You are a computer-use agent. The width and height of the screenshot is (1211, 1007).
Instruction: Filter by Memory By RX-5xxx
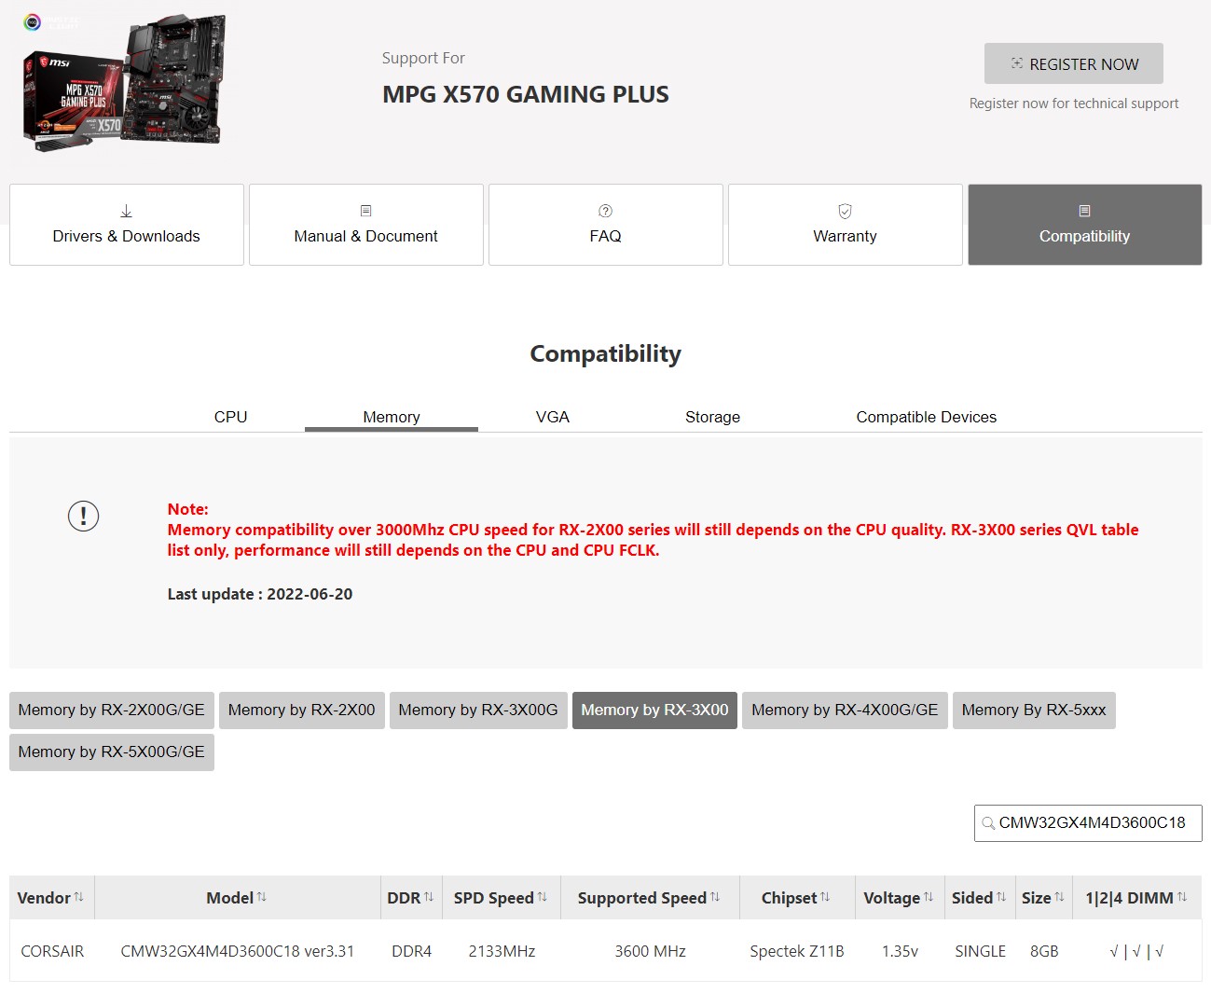[x=1034, y=710]
